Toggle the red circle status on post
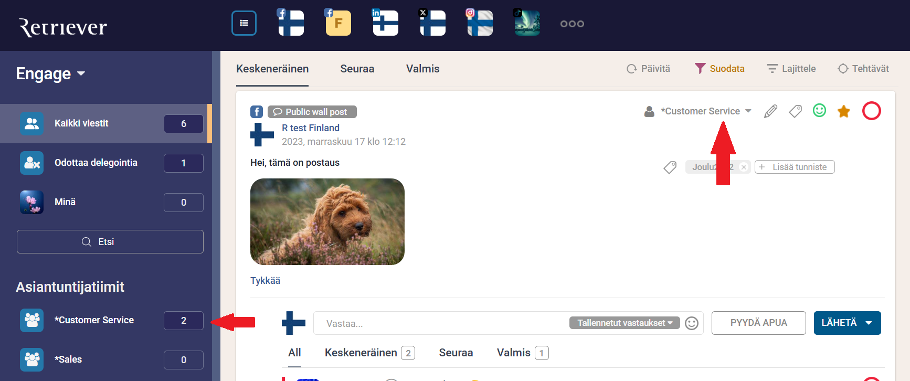This screenshot has width=910, height=381. coord(872,111)
